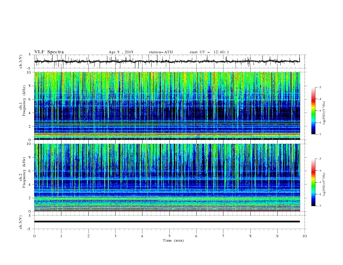Click the "2" minute tick label
Image resolution: width=343 pixels, height=265 pixels.
click(88, 236)
